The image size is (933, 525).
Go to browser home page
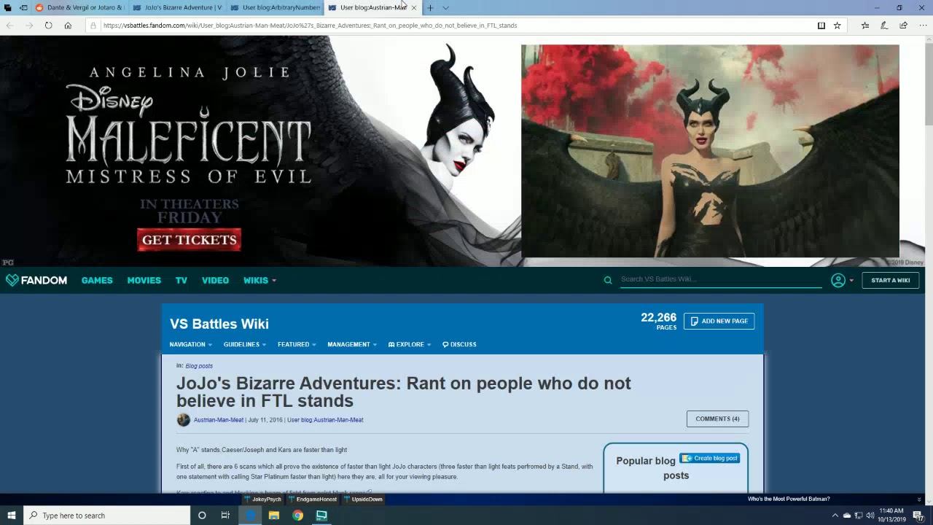68,26
